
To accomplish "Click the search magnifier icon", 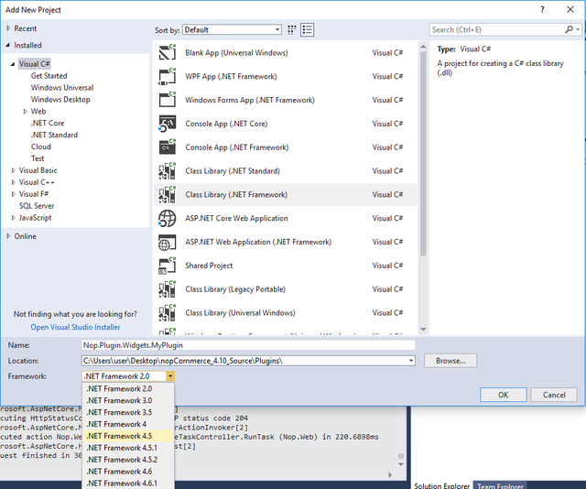I will tap(569, 29).
